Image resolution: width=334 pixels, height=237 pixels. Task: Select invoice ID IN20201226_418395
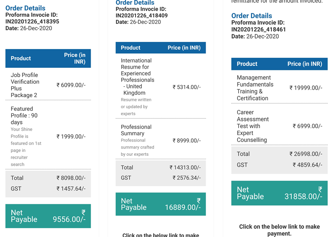coord(32,21)
